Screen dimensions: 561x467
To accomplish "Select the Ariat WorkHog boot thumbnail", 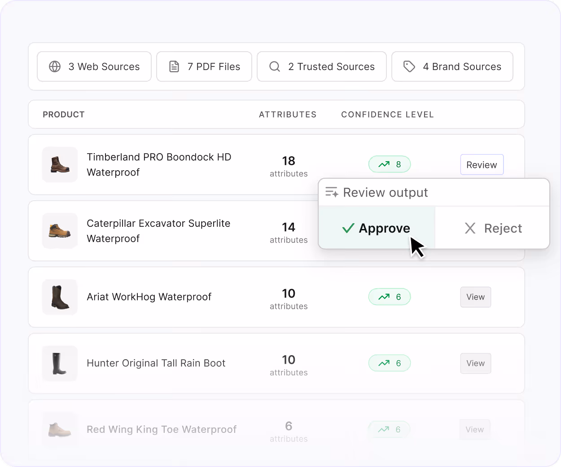I will (60, 297).
